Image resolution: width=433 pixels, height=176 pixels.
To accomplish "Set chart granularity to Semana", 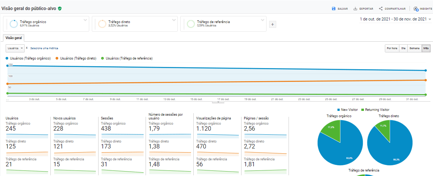I will (x=414, y=48).
